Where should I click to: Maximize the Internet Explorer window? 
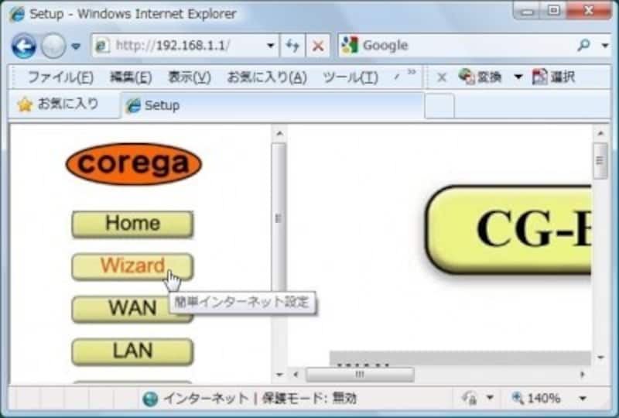[554, 11]
